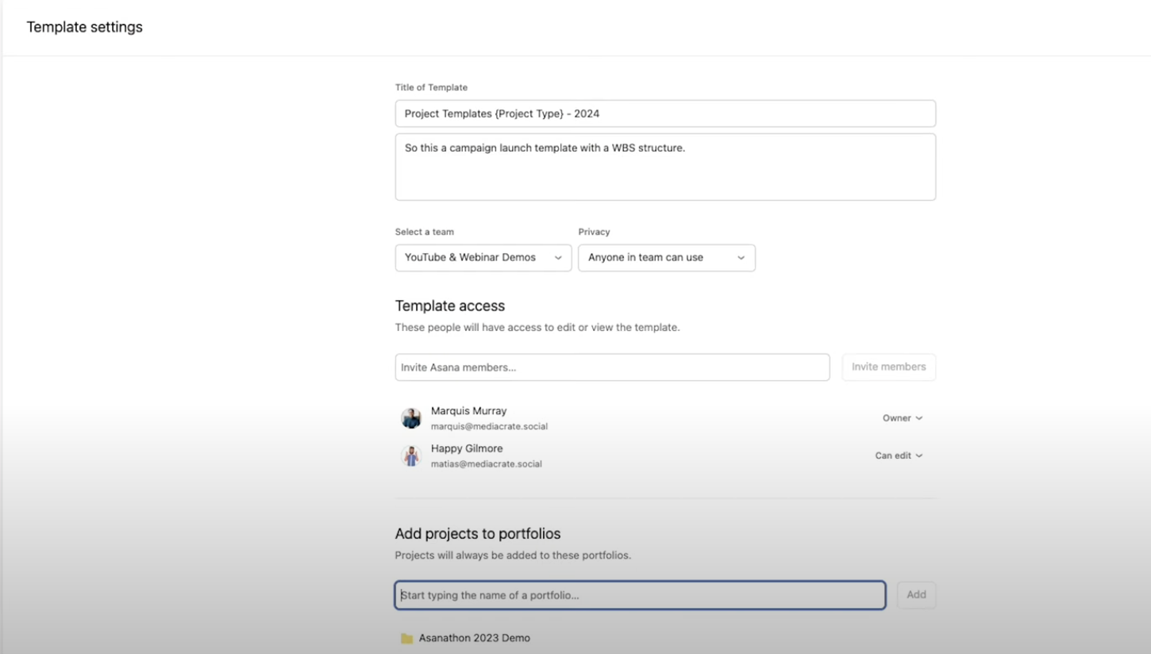Viewport: 1151px width, 654px height.
Task: Click the Title of Template field
Action: pos(665,113)
